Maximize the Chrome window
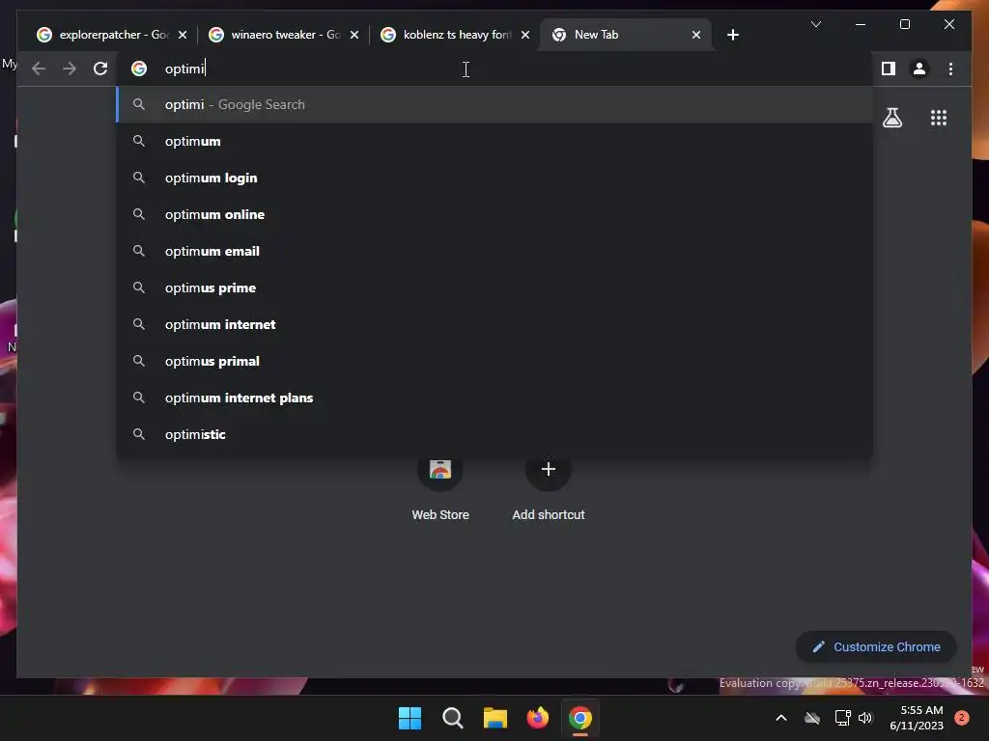The image size is (989, 741). 904,24
